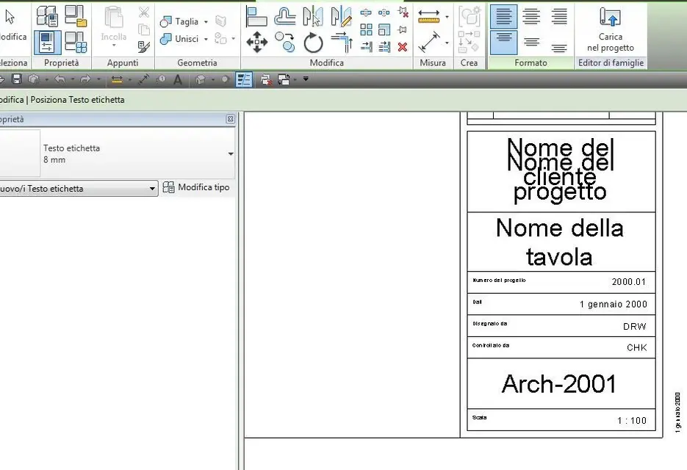
Task: Open the Nuovo/i Testo etichetta filter dropdown
Action: point(78,189)
